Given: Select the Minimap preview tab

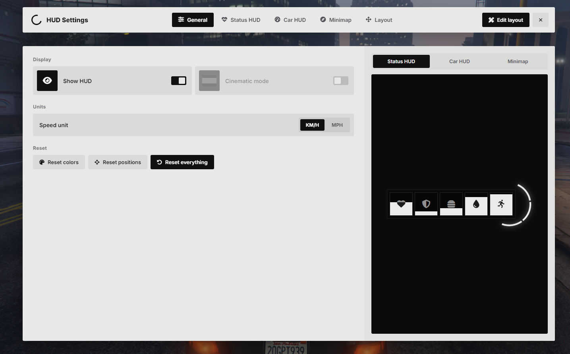Looking at the screenshot, I should [518, 61].
